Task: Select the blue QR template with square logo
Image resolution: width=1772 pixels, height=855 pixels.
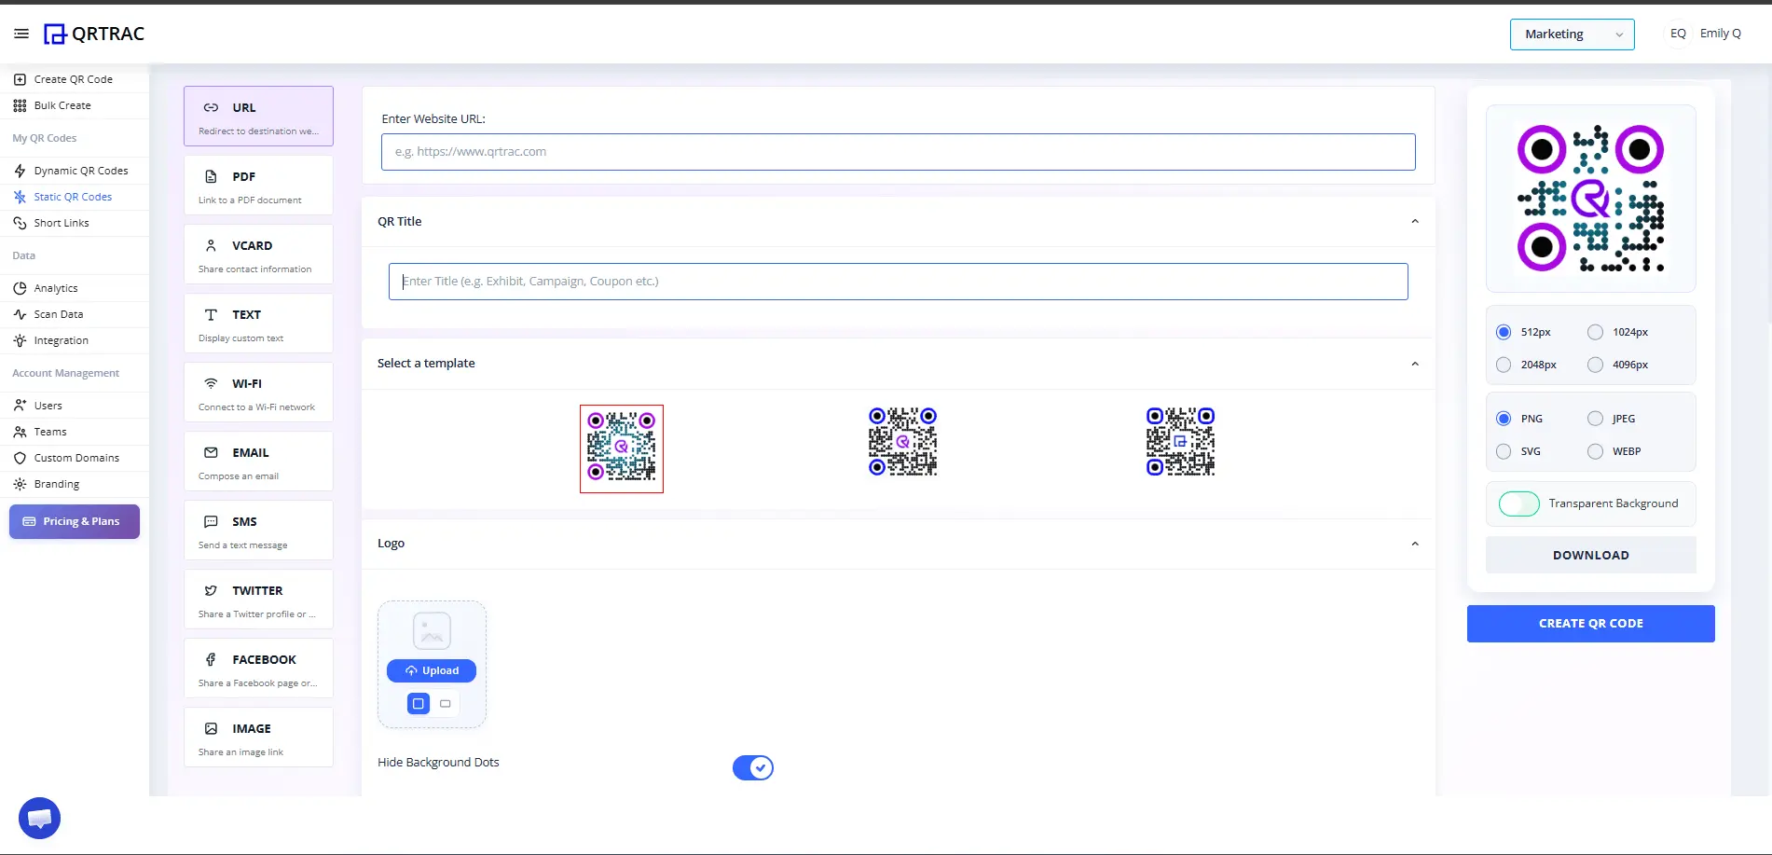Action: pyautogui.click(x=1180, y=442)
